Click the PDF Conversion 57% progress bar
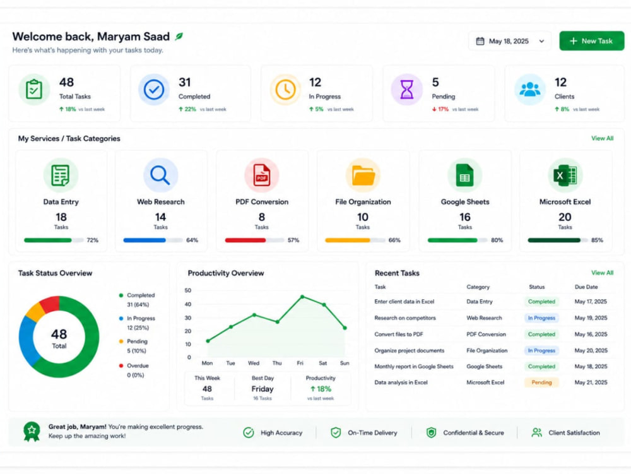The image size is (631, 474). tap(255, 240)
